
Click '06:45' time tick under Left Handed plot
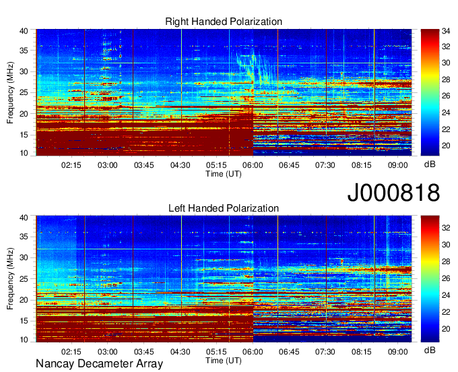click(x=289, y=352)
